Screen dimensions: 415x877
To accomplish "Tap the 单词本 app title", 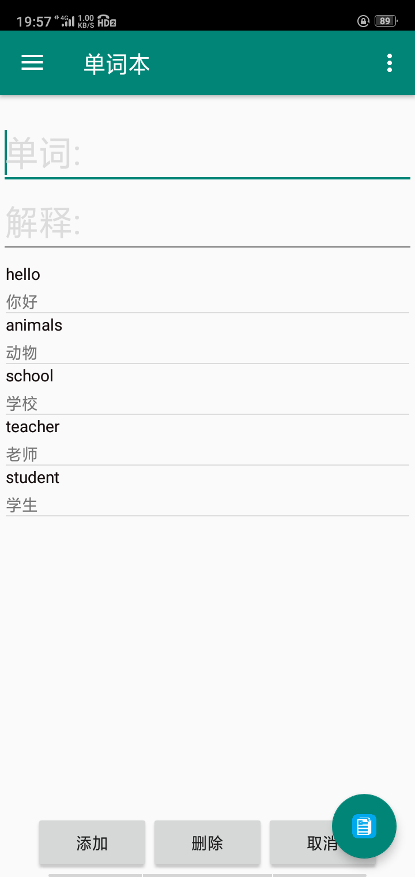I will pos(116,63).
